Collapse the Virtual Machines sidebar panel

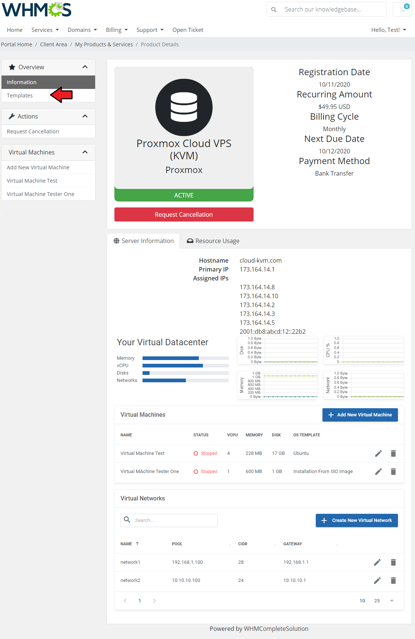(x=85, y=152)
